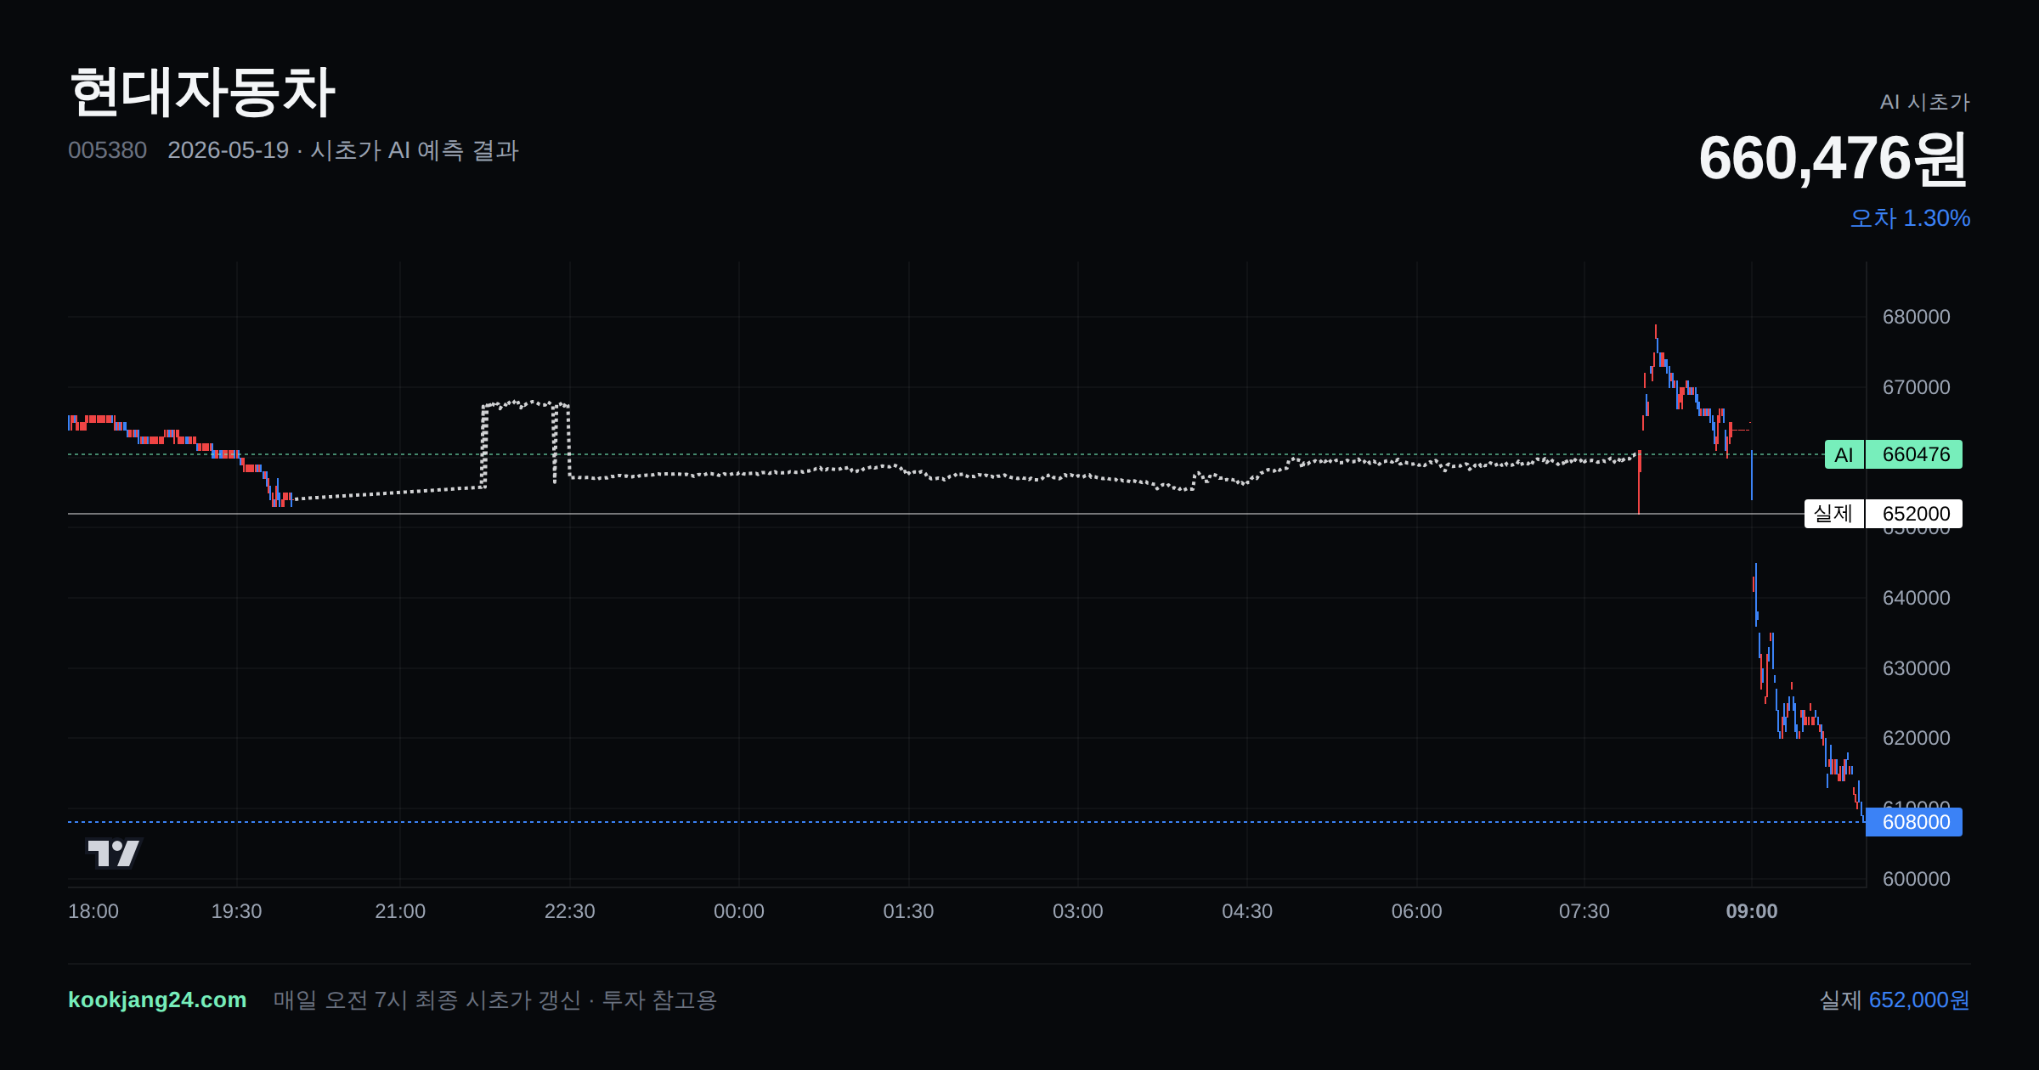Click the 640000 price axis label
The image size is (2039, 1070).
tap(1917, 598)
